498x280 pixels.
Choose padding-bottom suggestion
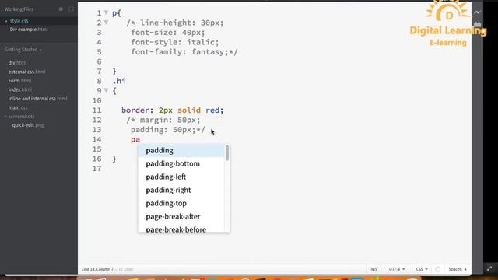coord(181,164)
